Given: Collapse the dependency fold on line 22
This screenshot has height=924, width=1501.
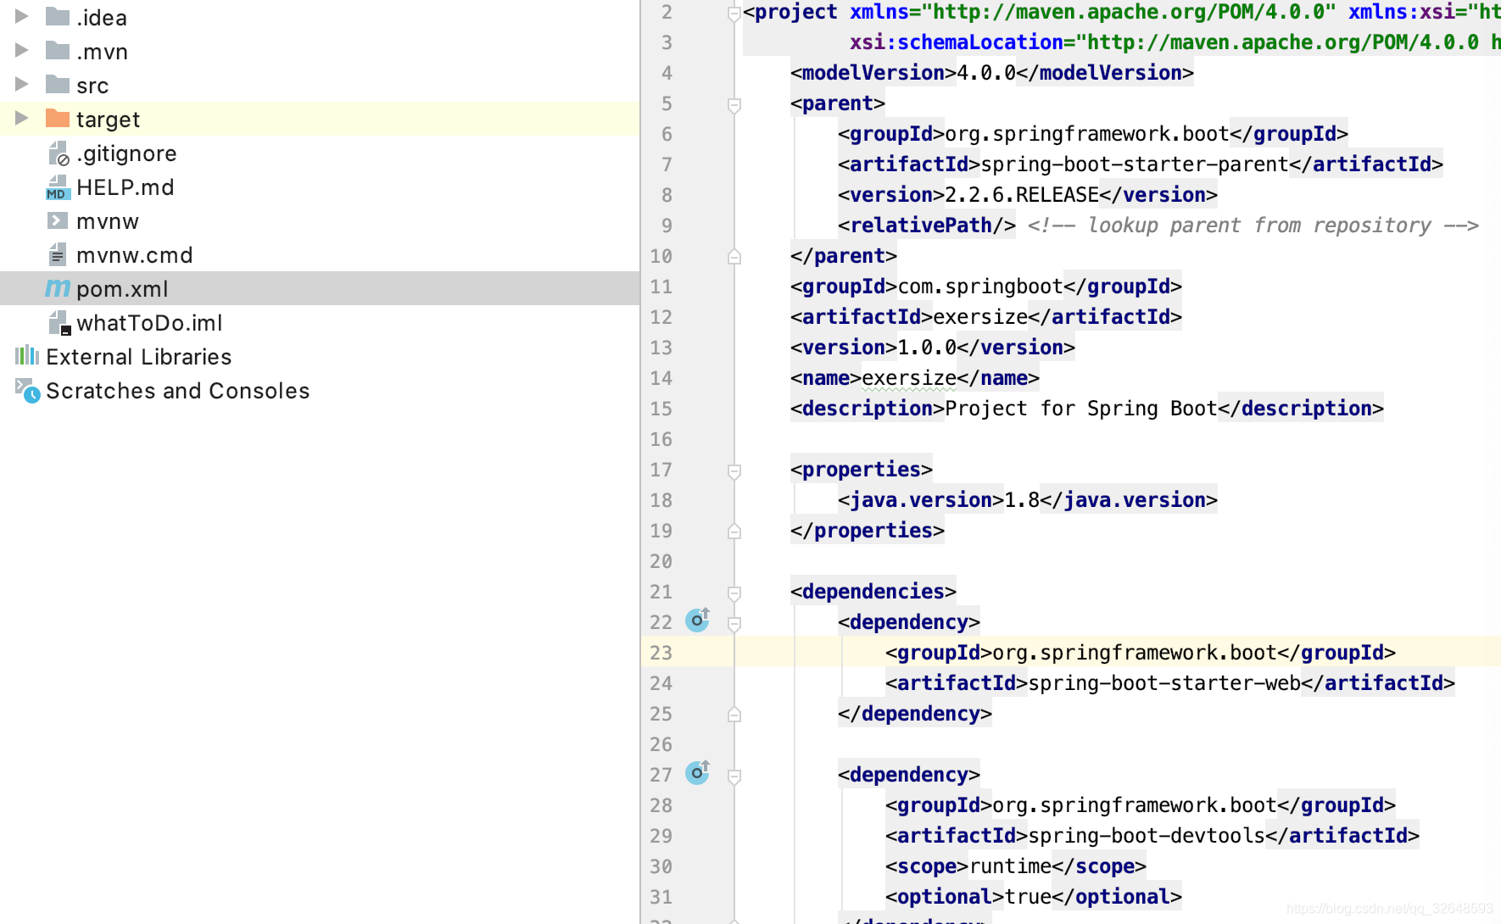Looking at the screenshot, I should [x=734, y=624].
